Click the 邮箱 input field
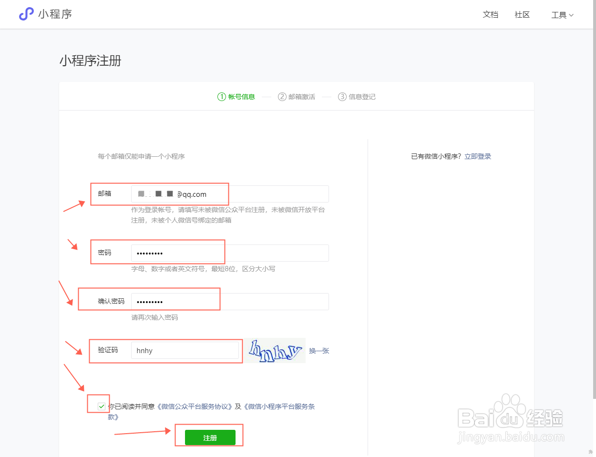The width and height of the screenshot is (596, 457). click(x=230, y=194)
